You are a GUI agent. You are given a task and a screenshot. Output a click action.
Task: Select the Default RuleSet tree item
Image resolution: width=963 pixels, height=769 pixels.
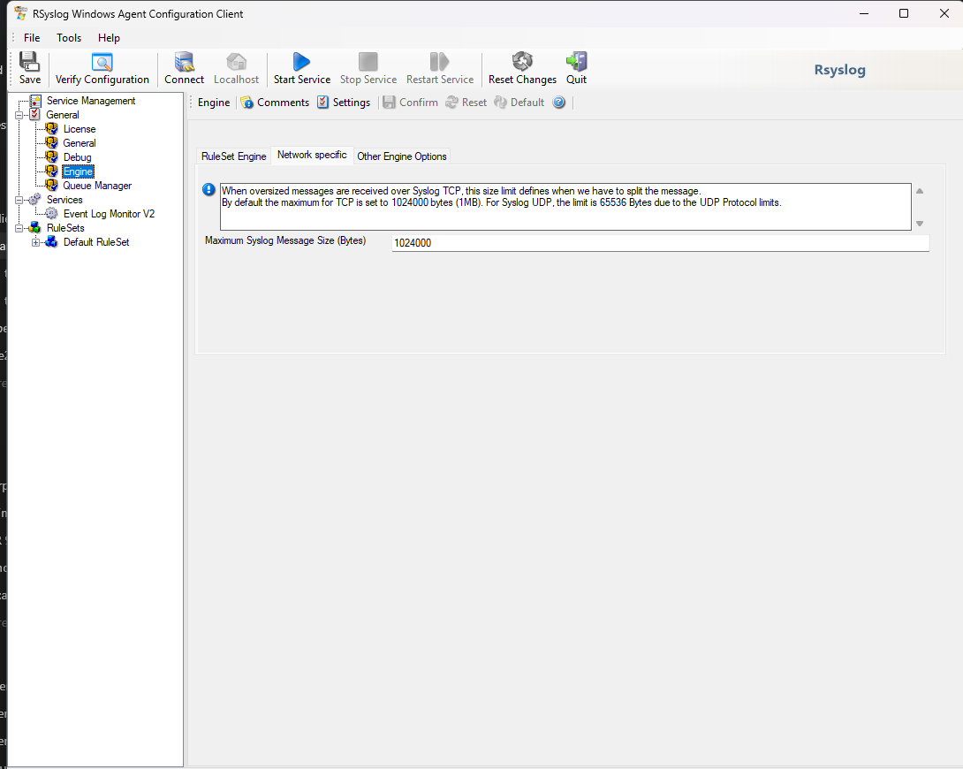point(95,242)
